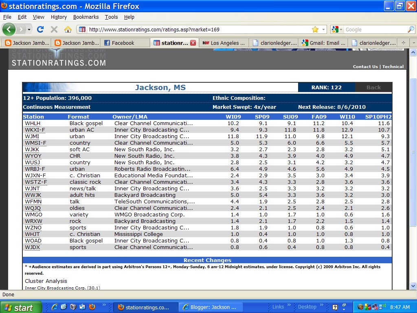Click the Technical link
Image resolution: width=417 pixels, height=313 pixels.
point(393,66)
